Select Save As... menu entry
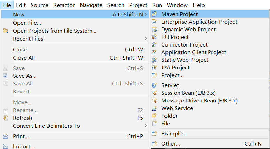Screen dimensions: 270x149 tap(24, 76)
